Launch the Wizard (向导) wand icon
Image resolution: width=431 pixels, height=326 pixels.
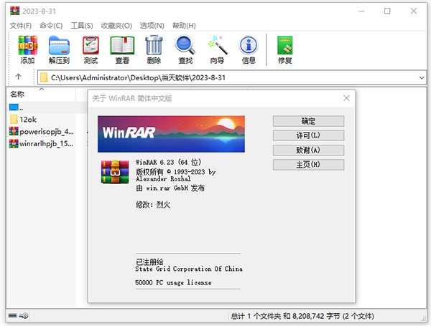[x=217, y=49]
